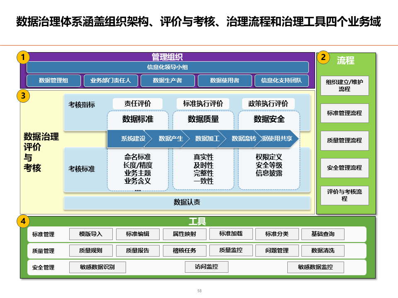
Task: Click the 数据产生 arrow step
Action: pos(167,139)
